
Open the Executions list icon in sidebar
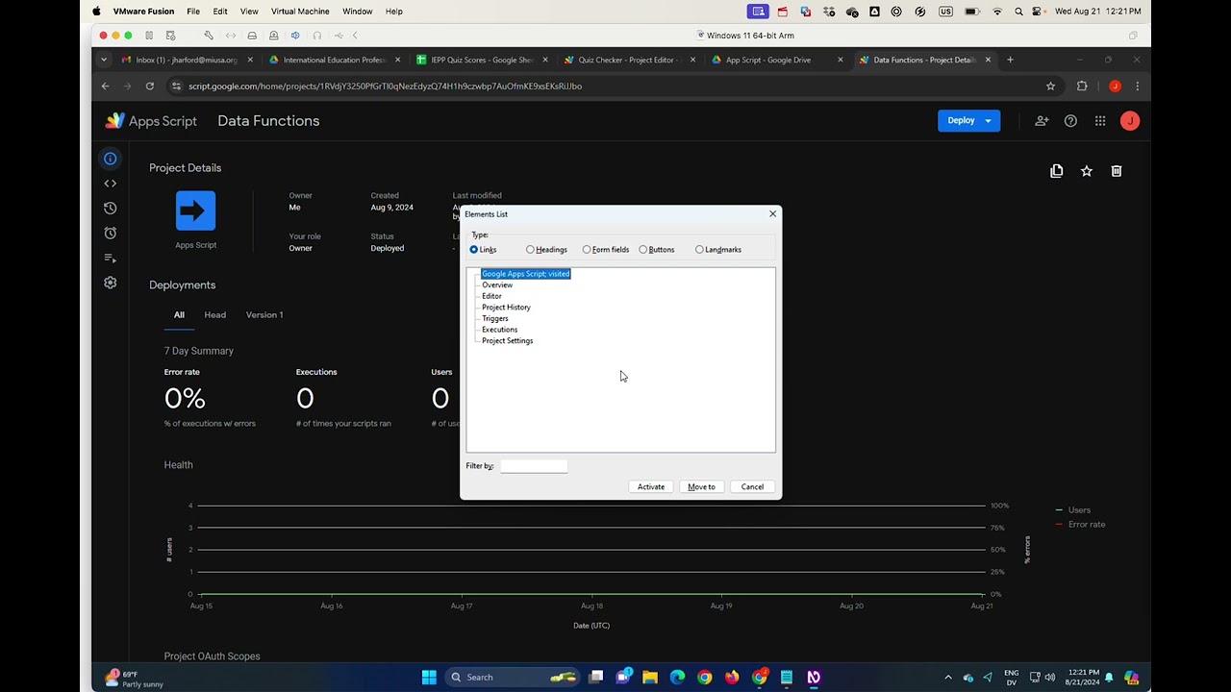point(110,259)
